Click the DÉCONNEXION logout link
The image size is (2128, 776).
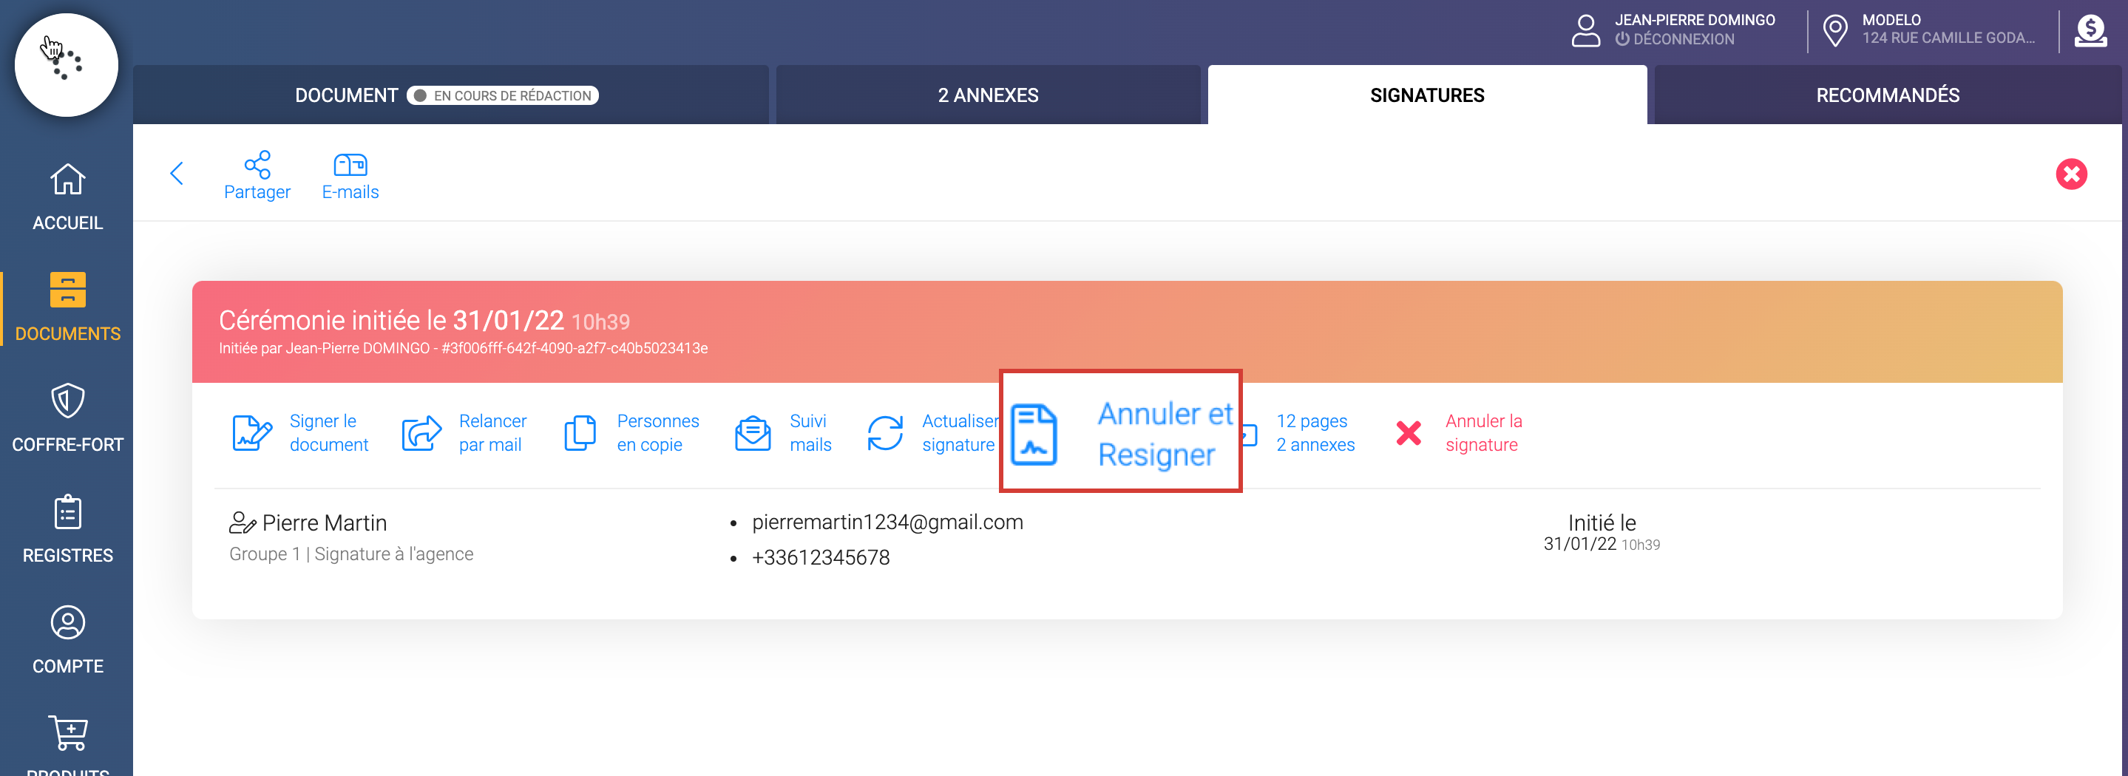[x=1683, y=38]
